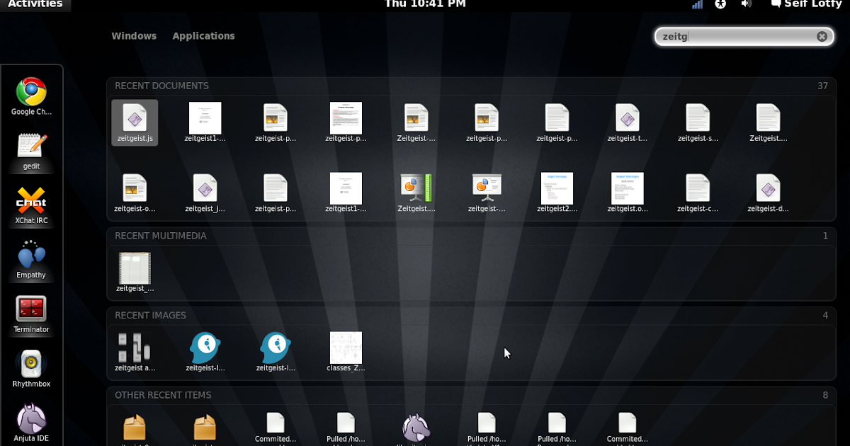Clear the search with the x button

pyautogui.click(x=822, y=36)
